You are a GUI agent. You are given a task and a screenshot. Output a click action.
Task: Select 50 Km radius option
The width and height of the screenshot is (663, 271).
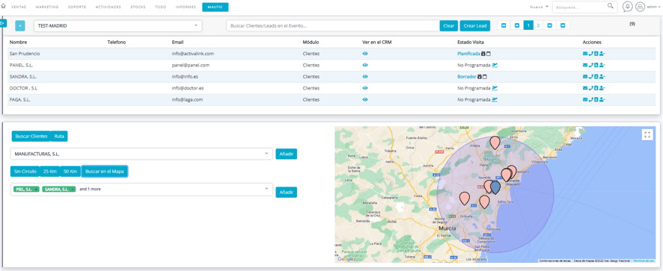coord(70,172)
